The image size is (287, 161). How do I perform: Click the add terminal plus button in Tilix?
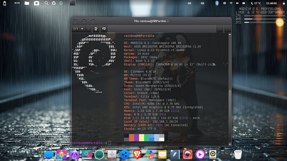[x=89, y=29]
